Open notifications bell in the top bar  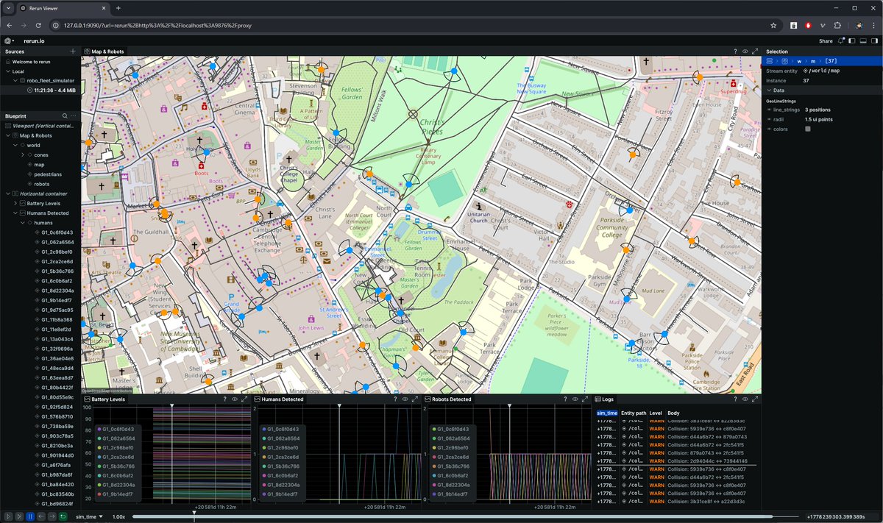coord(840,41)
